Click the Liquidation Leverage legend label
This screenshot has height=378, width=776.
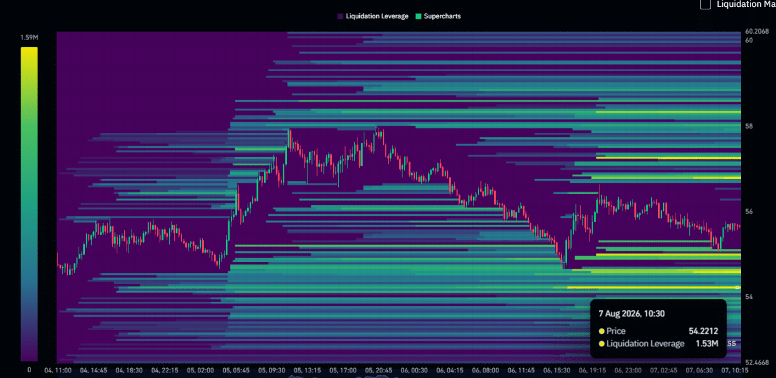pyautogui.click(x=377, y=16)
